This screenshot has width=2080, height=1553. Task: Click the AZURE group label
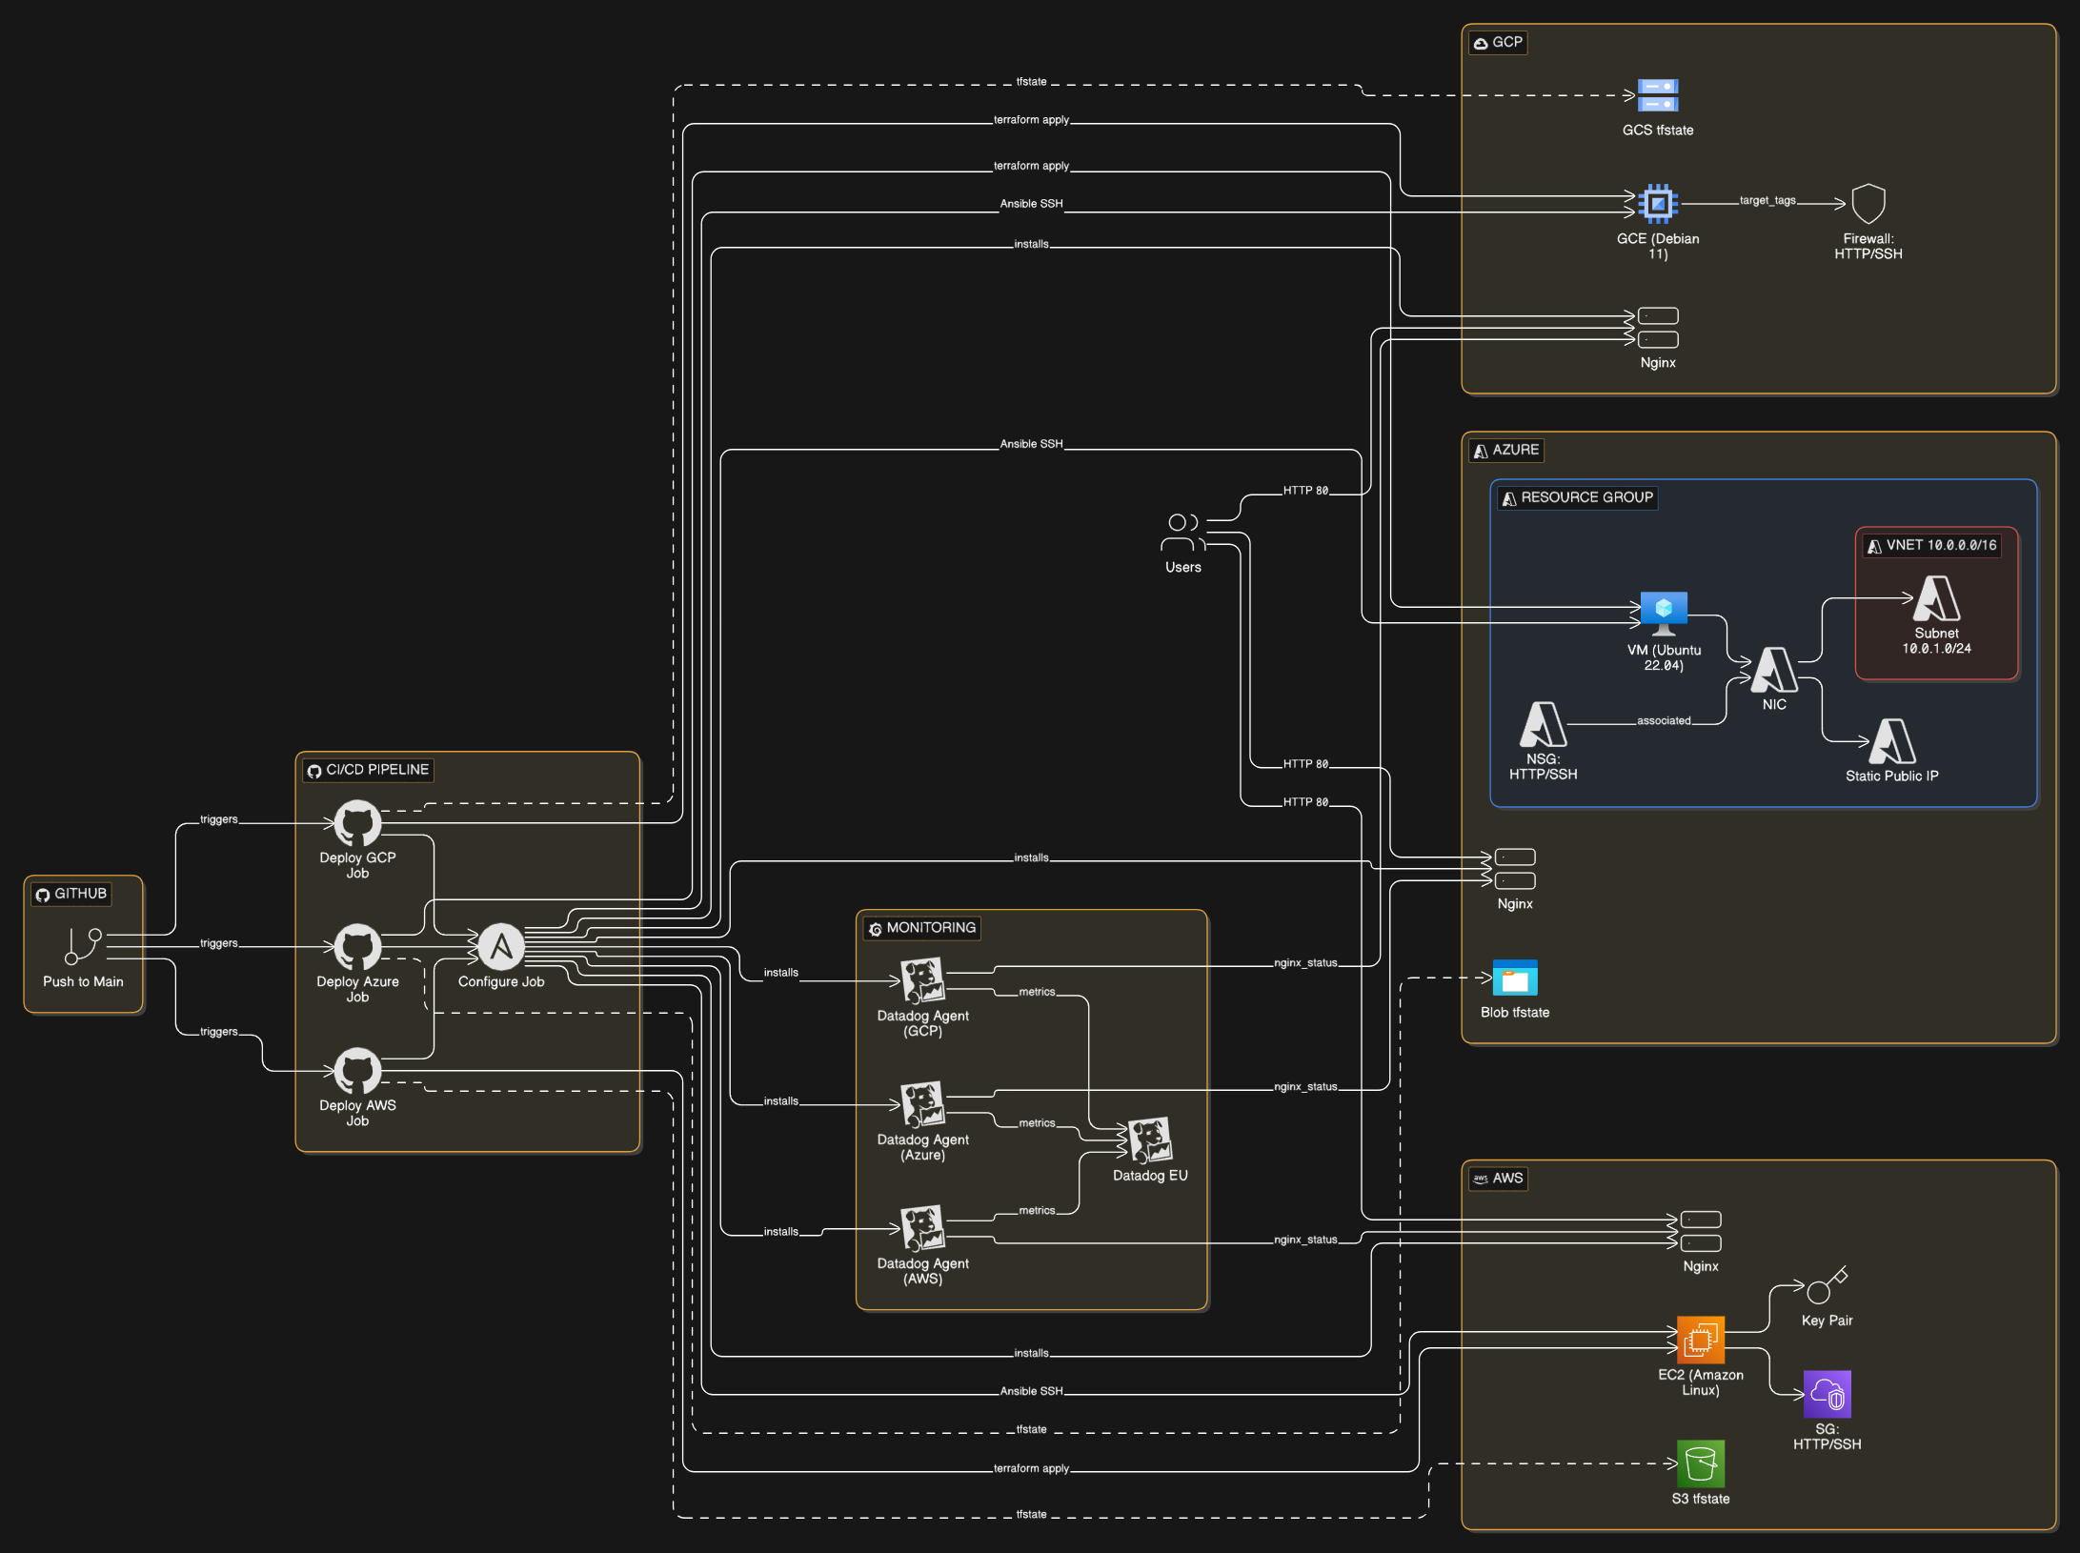[x=1506, y=451]
